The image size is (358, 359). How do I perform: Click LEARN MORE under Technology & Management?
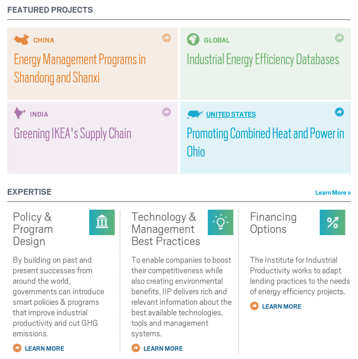tap(163, 348)
